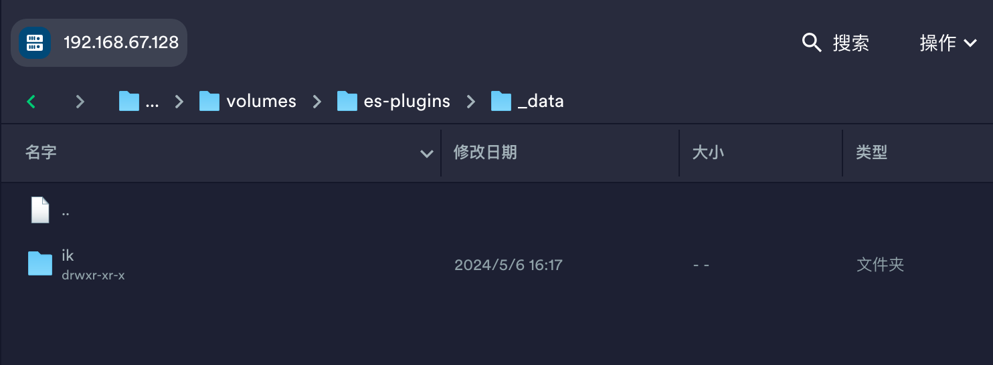The image size is (993, 365).
Task: Click the _data folder icon in breadcrumb
Action: point(501,102)
